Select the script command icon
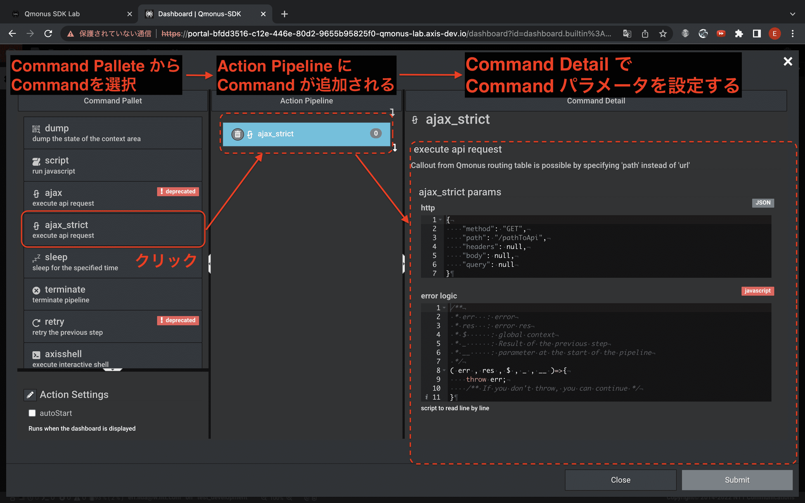The width and height of the screenshot is (805, 503). pos(36,162)
